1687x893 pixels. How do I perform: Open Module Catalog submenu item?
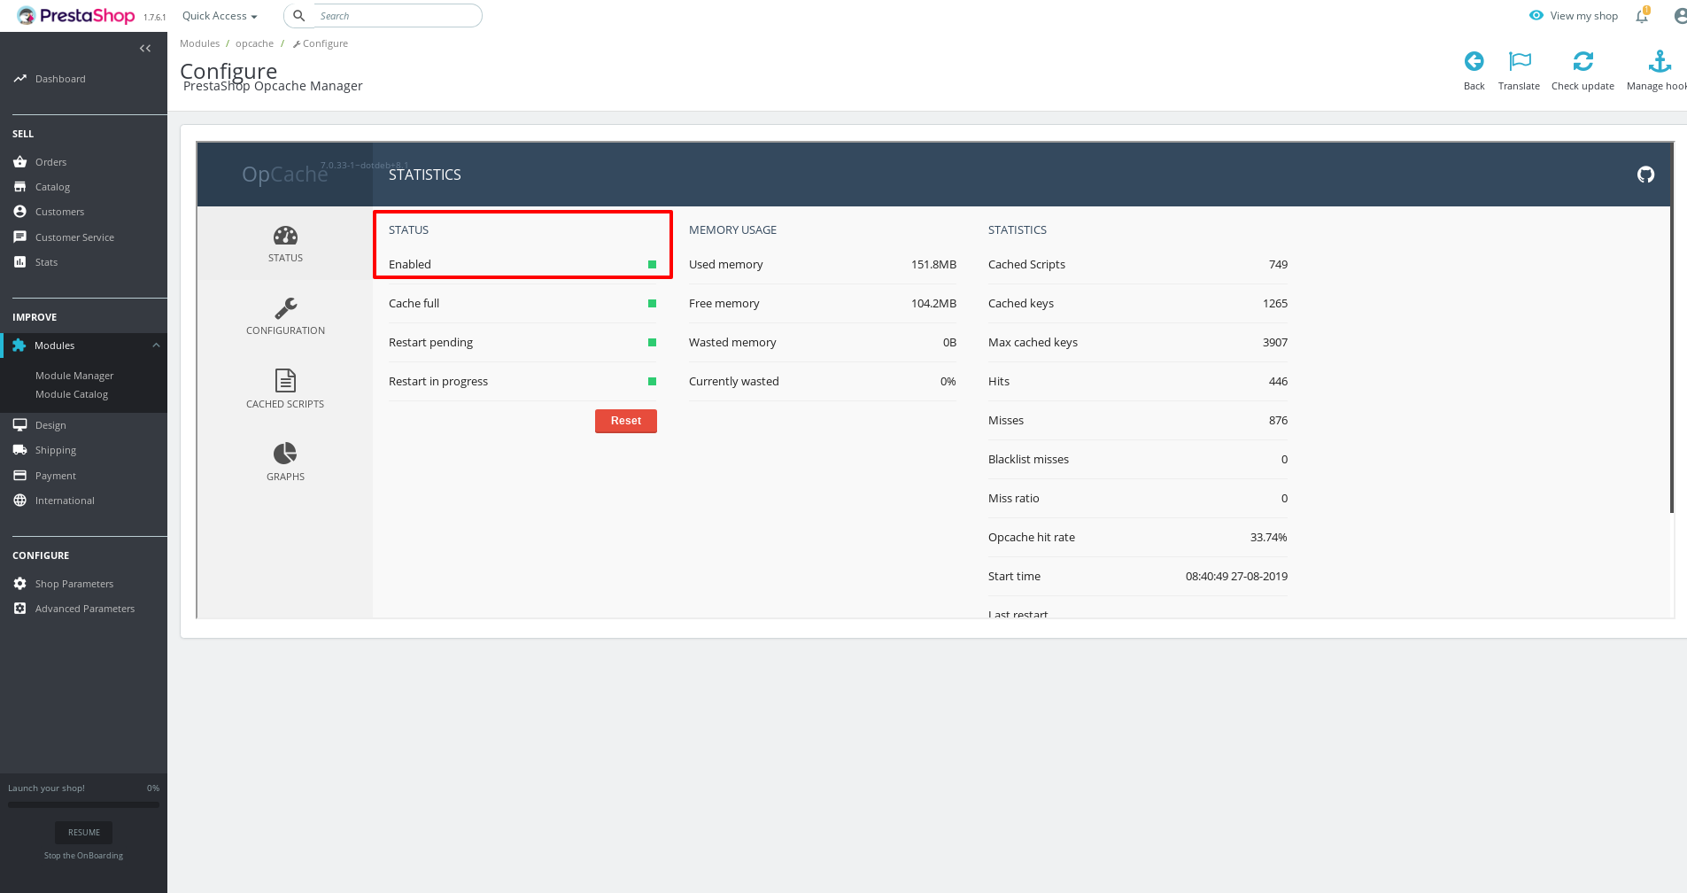[72, 394]
